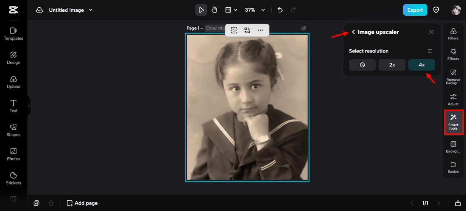
Task: Click the replace image icon in floating toolbar
Action: click(x=247, y=30)
